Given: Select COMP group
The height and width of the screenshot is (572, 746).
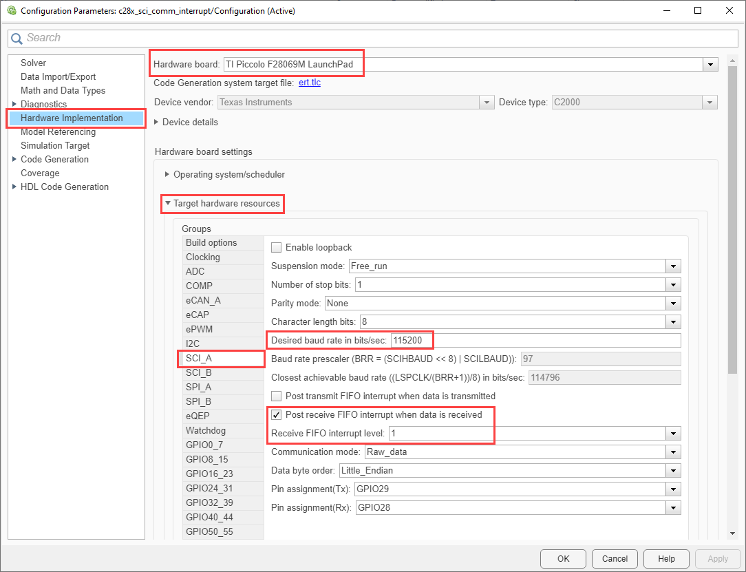Looking at the screenshot, I should click(223, 286).
